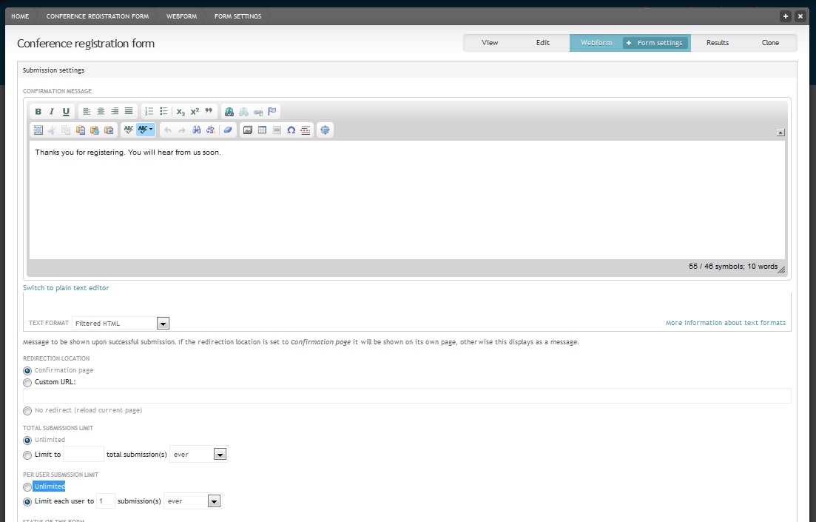Open More information about text formats

click(x=726, y=323)
